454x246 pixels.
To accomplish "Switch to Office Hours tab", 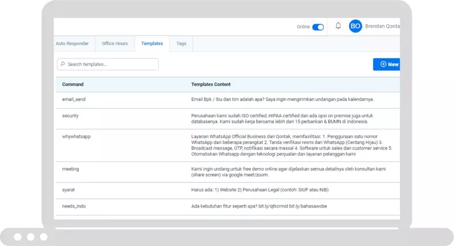I will (x=115, y=43).
